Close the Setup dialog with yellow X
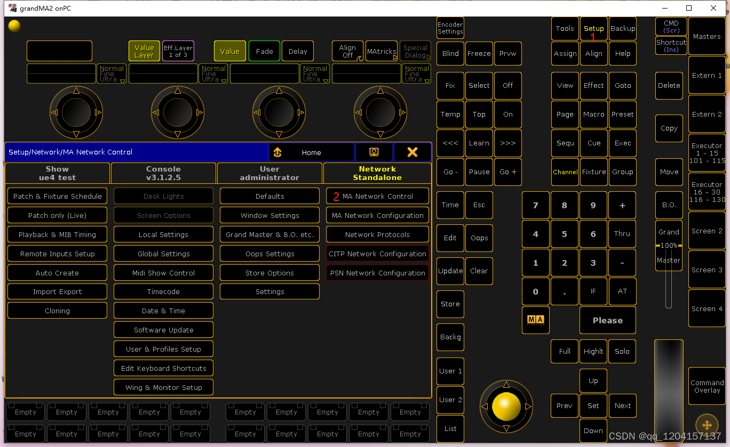This screenshot has width=730, height=447. click(x=412, y=152)
